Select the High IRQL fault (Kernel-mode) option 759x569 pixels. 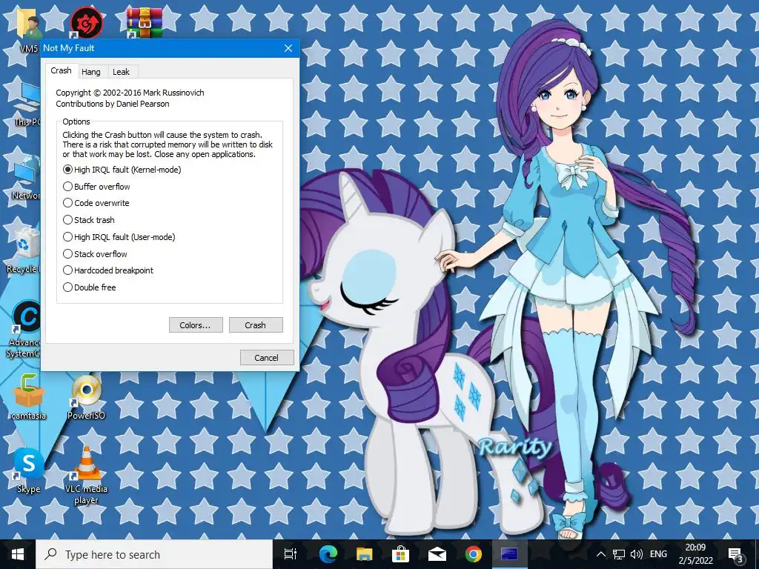pos(122,170)
